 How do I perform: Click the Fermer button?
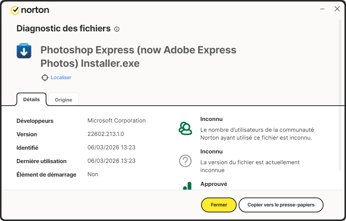(219, 205)
